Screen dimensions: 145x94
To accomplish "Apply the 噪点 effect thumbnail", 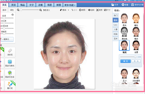I will tap(136, 32).
